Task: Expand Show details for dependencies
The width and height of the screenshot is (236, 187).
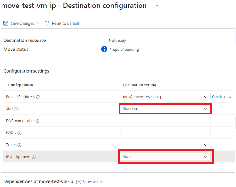Action: tap(90, 182)
